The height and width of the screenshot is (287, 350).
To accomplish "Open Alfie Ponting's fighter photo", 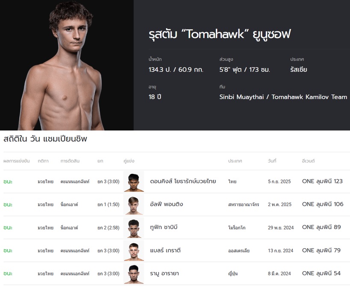I will [134, 204].
